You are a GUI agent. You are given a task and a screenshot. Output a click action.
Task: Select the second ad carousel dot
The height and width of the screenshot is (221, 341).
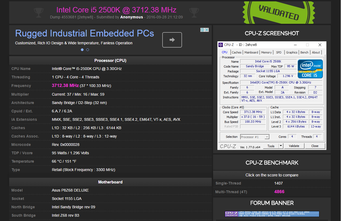click(x=88, y=50)
